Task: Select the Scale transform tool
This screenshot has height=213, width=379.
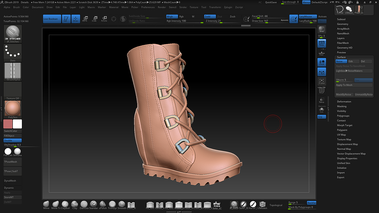Action: pos(94,19)
